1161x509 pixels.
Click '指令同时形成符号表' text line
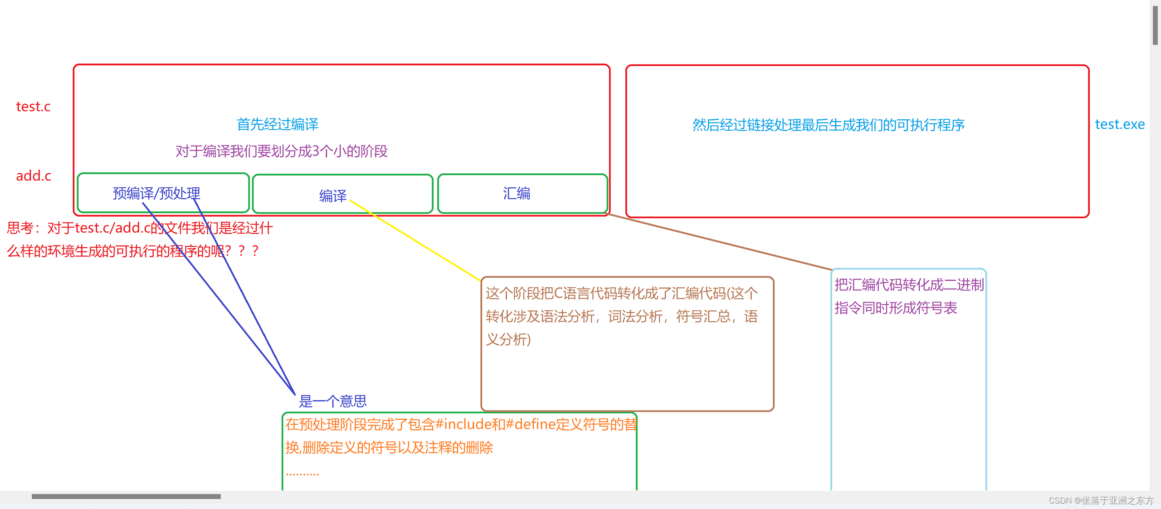(x=896, y=308)
